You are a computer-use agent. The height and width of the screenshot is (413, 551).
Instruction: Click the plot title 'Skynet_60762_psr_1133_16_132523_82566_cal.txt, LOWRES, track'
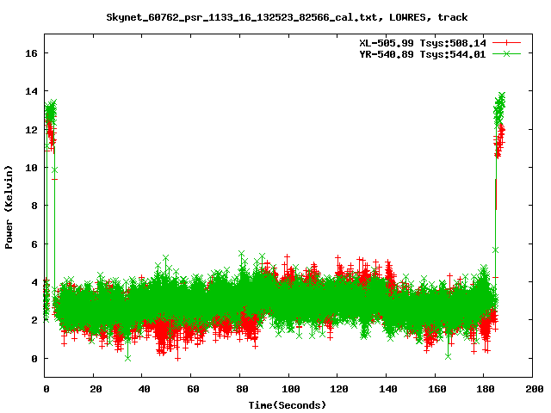287,17
